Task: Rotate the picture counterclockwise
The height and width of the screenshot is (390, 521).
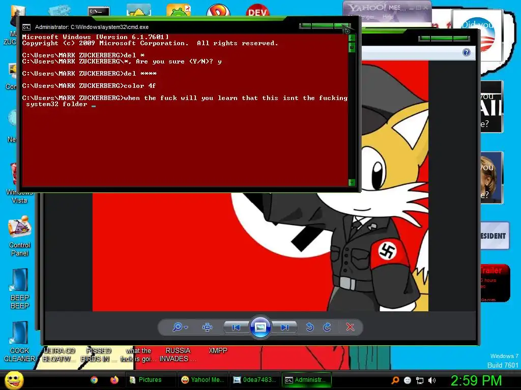Action: [x=310, y=327]
